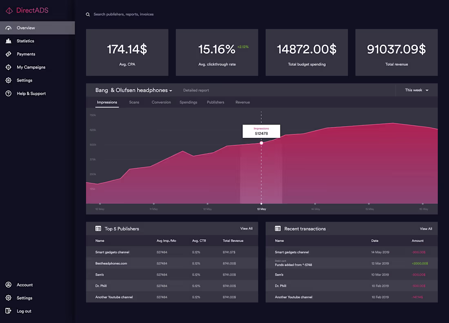The height and width of the screenshot is (323, 449).
Task: Click the My Campaigns target icon
Action: click(9, 67)
